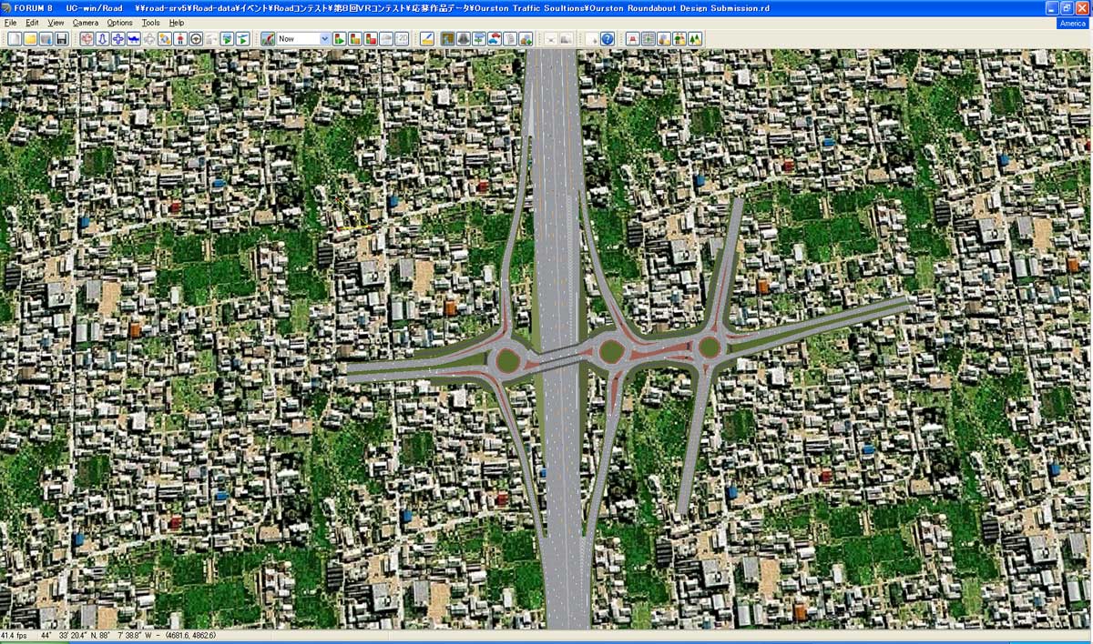Start driving mode with steering wheel icon
This screenshot has height=644, width=1093.
196,39
